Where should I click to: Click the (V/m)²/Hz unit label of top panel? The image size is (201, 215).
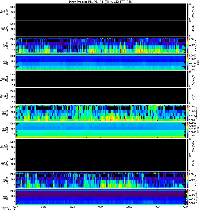(x=193, y=12)
